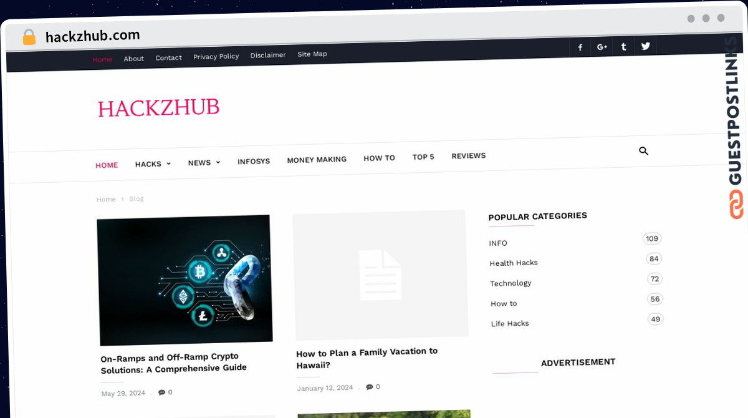Open the Google Plus social icon
The height and width of the screenshot is (418, 748).
coord(602,47)
